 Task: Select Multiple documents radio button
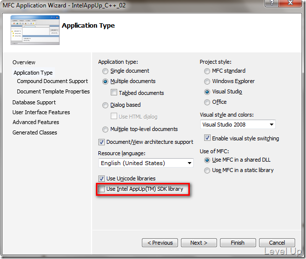(105, 82)
